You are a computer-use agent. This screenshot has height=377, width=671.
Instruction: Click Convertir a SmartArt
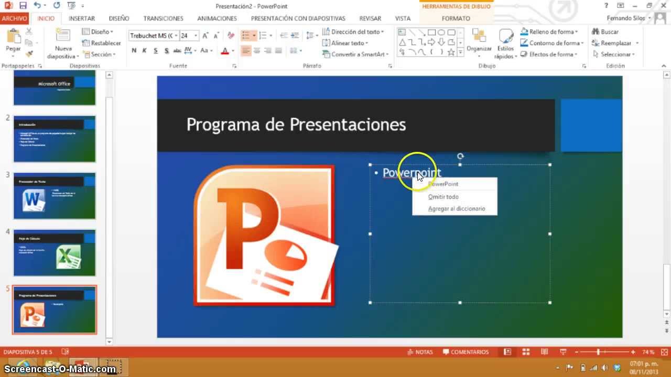tap(355, 54)
